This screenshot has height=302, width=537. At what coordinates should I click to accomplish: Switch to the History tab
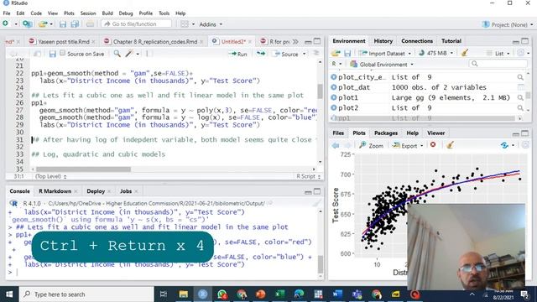point(383,41)
